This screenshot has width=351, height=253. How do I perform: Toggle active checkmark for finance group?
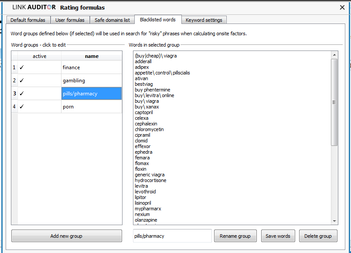tap(22, 67)
